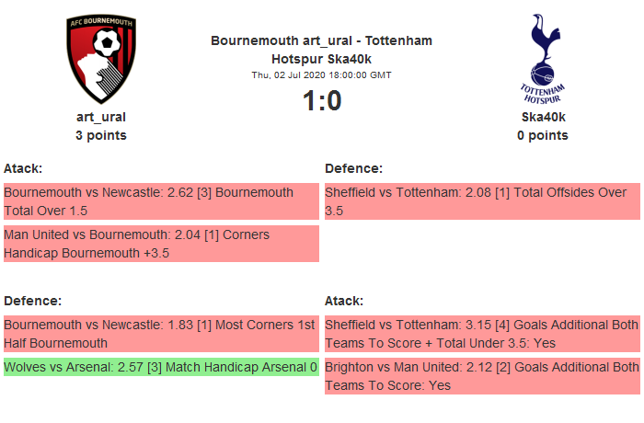Select the match title Bournemouth art_ural - Tottenham Hotspur
The height and width of the screenshot is (423, 644).
pos(321,49)
